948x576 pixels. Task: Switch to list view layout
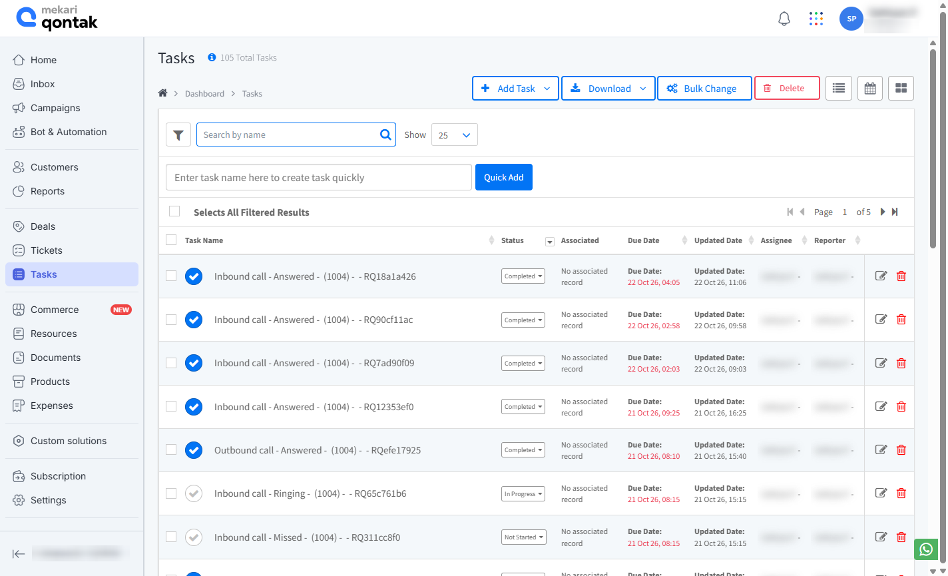pyautogui.click(x=839, y=88)
